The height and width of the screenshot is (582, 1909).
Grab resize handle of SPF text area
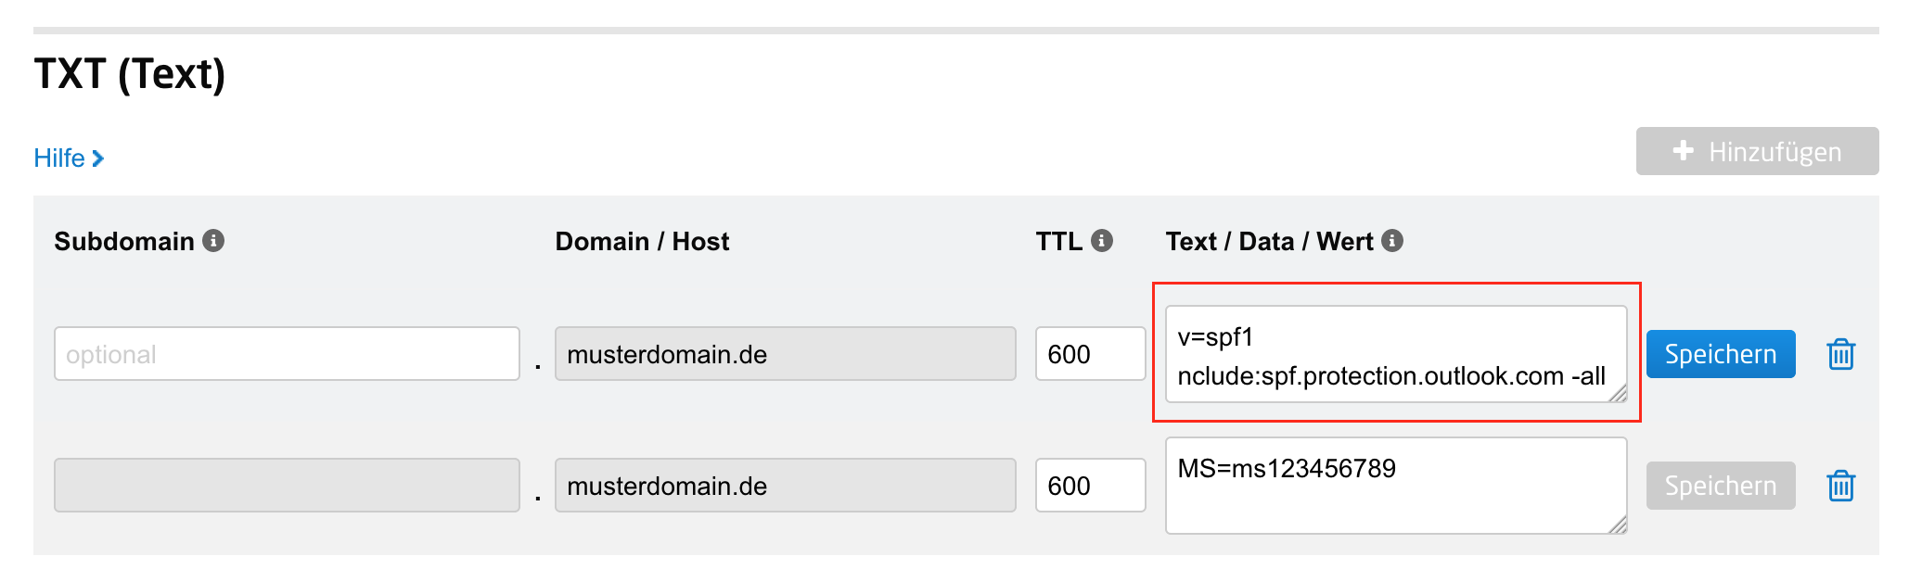tap(1618, 393)
